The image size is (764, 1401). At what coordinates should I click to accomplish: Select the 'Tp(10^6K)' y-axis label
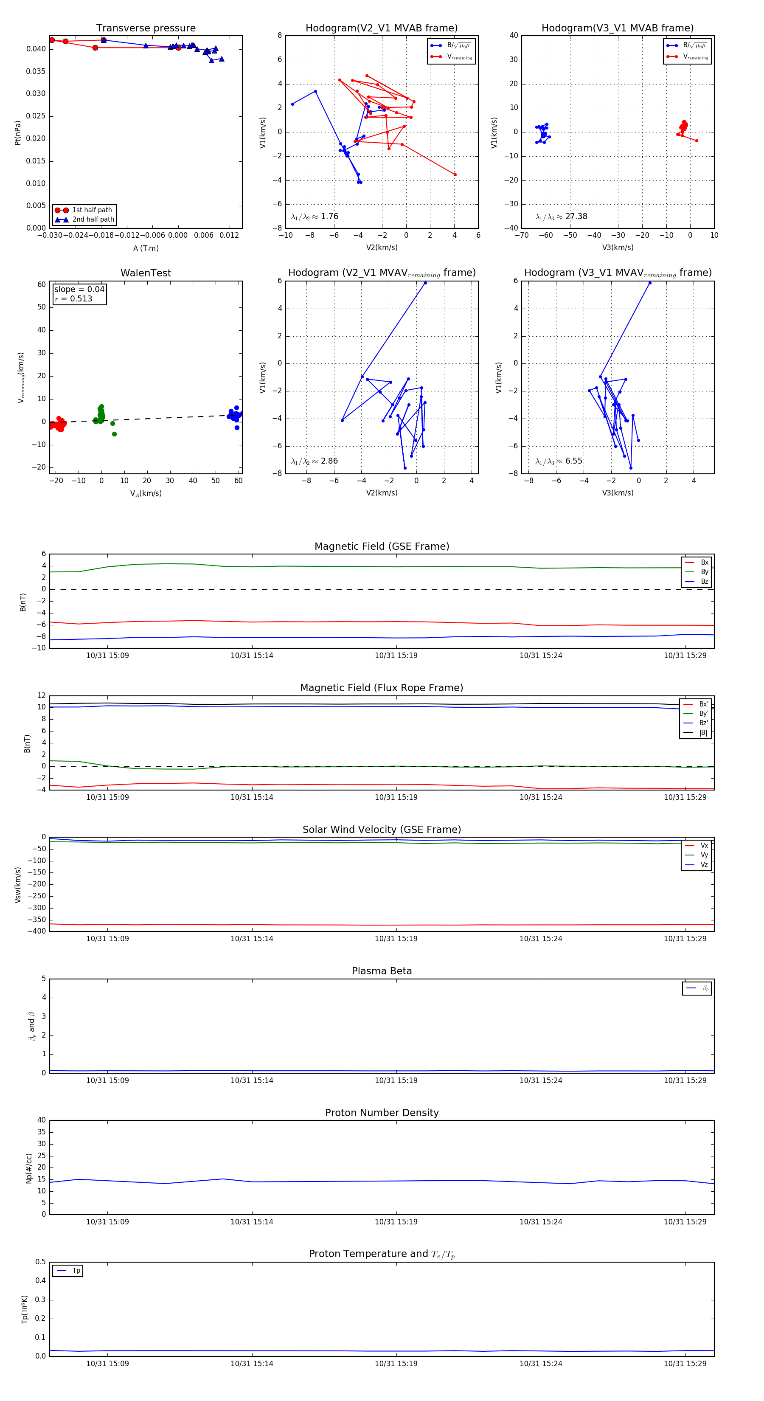[x=25, y=1309]
